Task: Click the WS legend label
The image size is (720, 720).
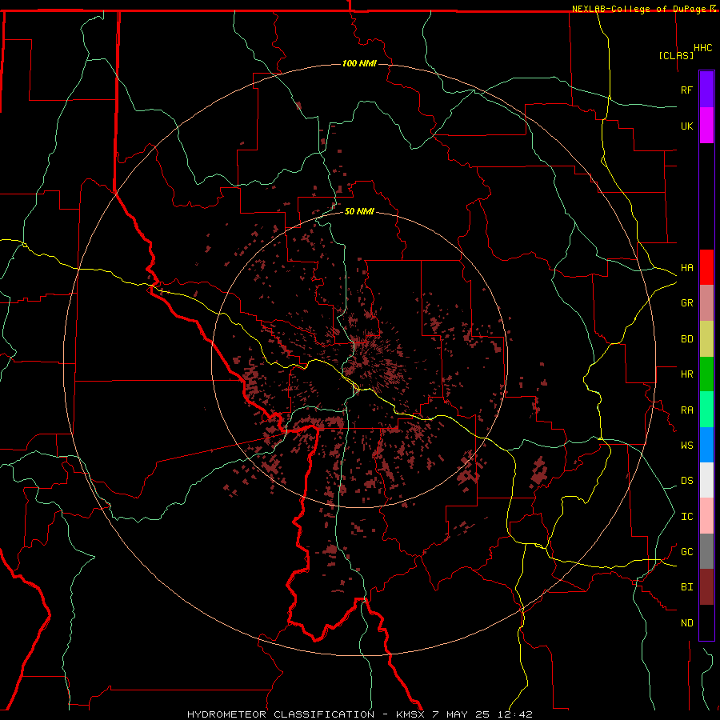Action: click(686, 446)
